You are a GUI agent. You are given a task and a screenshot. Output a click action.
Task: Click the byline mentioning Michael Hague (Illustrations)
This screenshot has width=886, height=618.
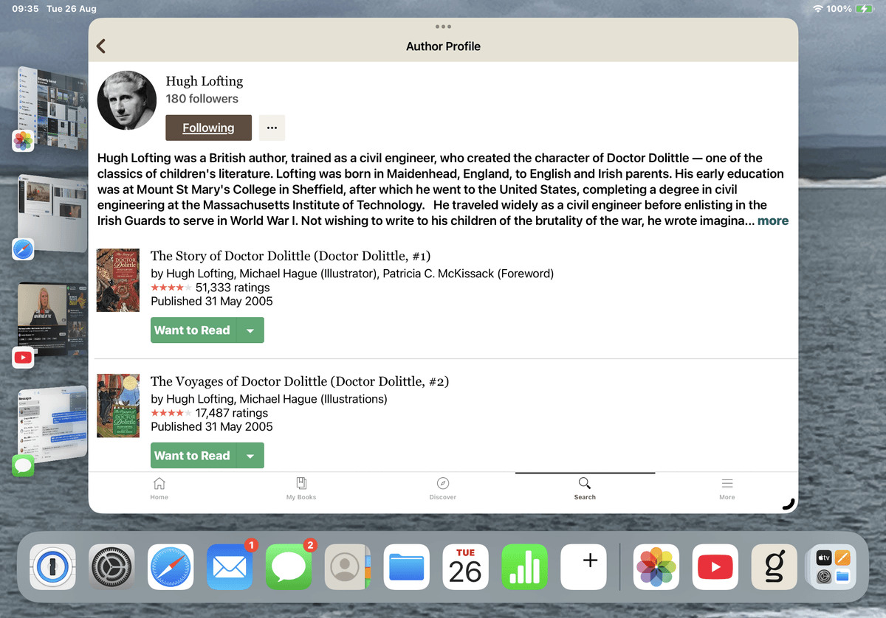click(x=269, y=399)
